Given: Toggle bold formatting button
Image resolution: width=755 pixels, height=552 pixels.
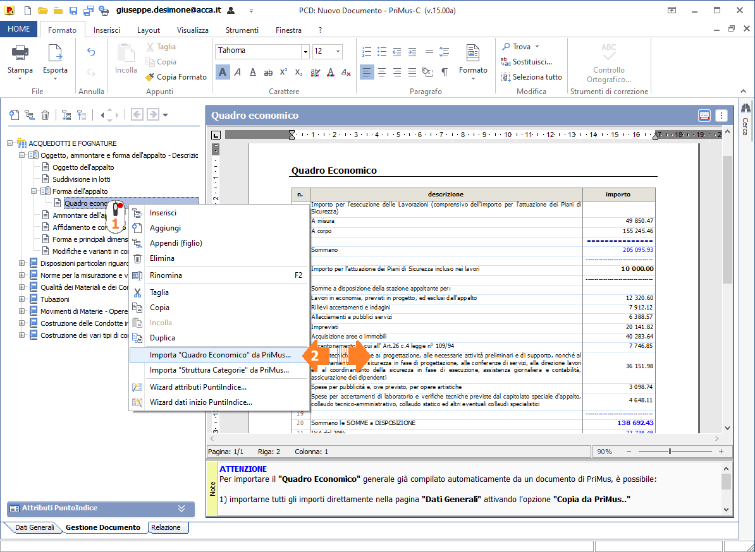Looking at the screenshot, I should pos(223,72).
